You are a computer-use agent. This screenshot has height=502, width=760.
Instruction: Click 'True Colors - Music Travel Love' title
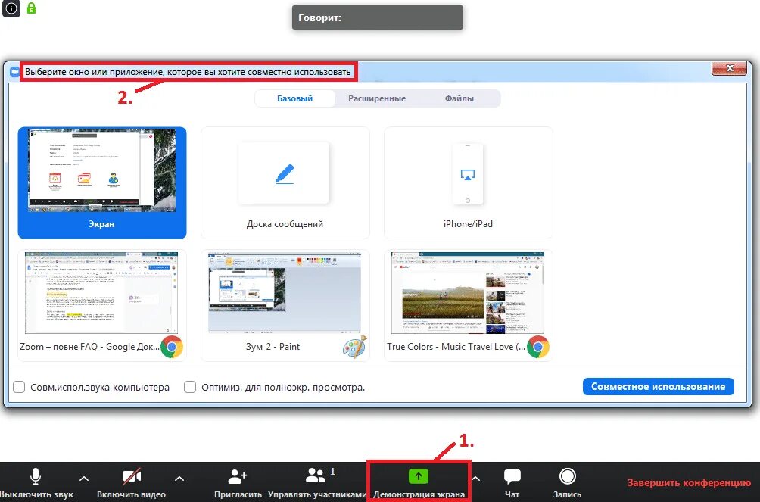[456, 347]
